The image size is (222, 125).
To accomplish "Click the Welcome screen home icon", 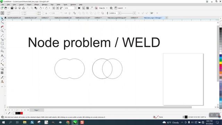I will coord(6,18).
